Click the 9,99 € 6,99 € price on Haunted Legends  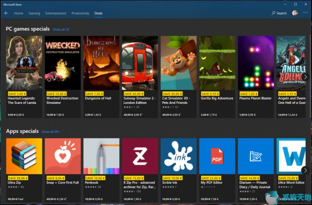coord(16,115)
